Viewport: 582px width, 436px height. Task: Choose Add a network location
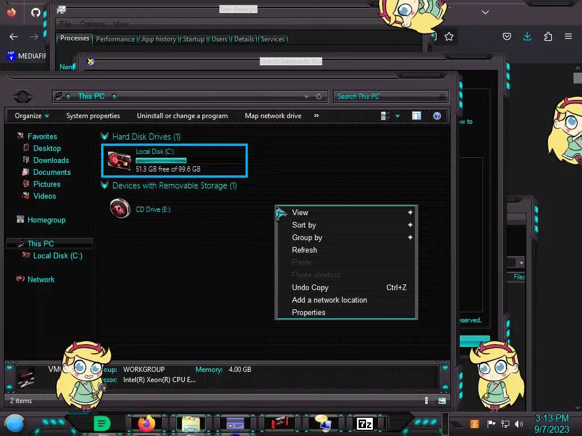(346, 300)
